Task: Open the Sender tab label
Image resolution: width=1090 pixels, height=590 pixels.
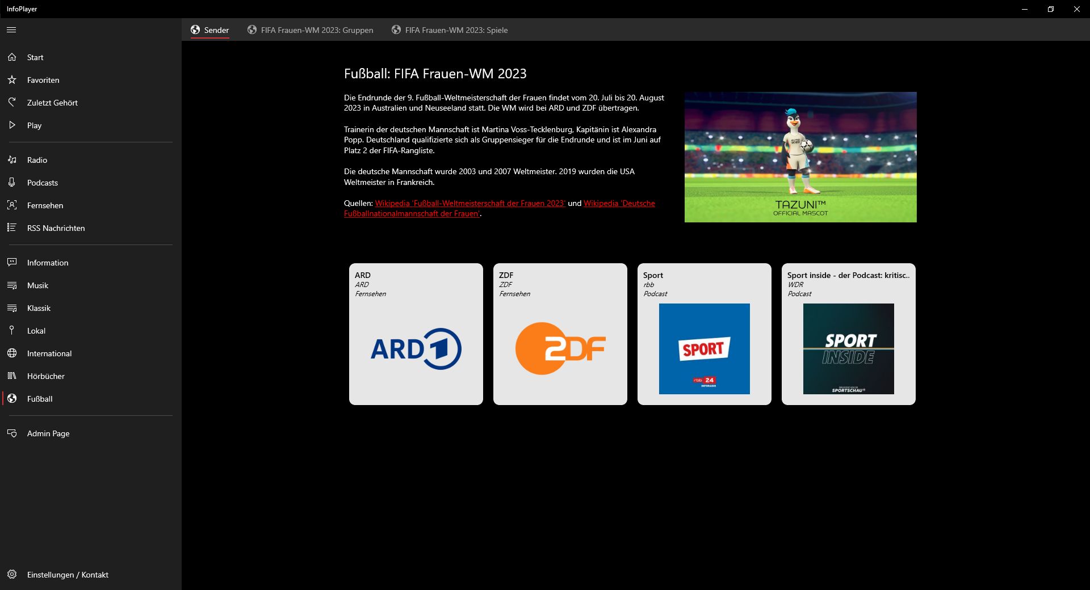Action: click(x=216, y=30)
